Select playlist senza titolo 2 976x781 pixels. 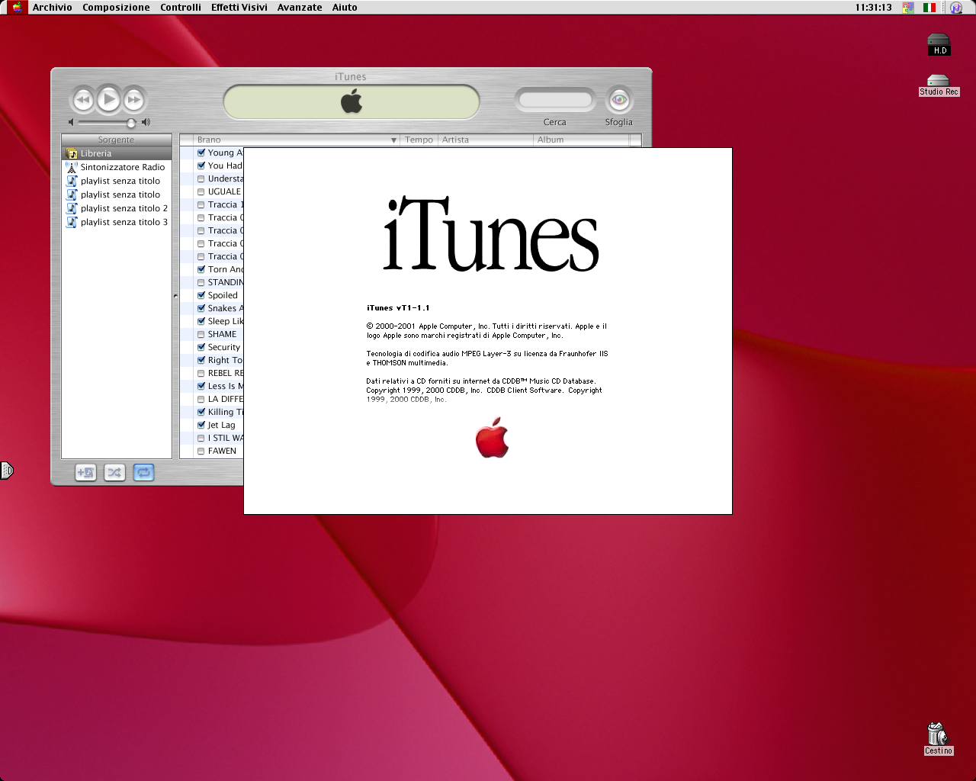coord(117,208)
